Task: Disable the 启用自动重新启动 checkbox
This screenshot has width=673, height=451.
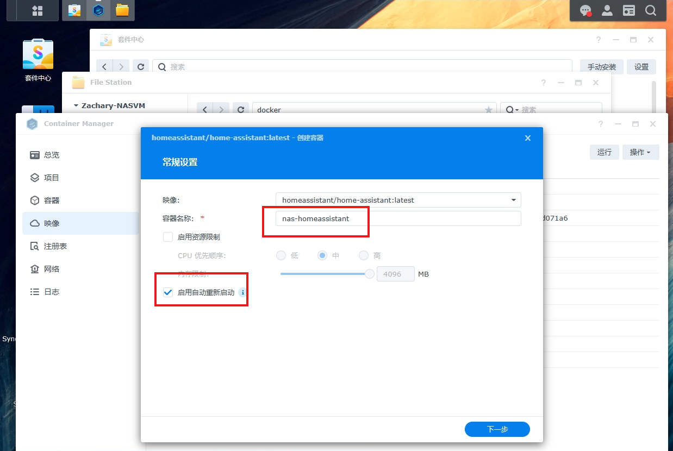Action: click(x=167, y=292)
